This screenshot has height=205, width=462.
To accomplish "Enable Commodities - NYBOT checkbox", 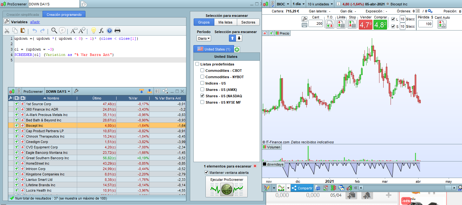I will pyautogui.click(x=202, y=77).
